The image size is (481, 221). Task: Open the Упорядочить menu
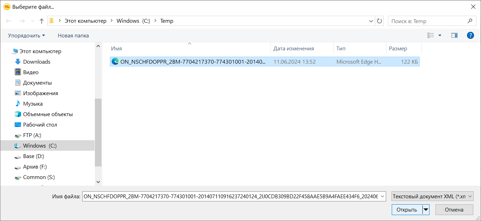click(x=27, y=36)
